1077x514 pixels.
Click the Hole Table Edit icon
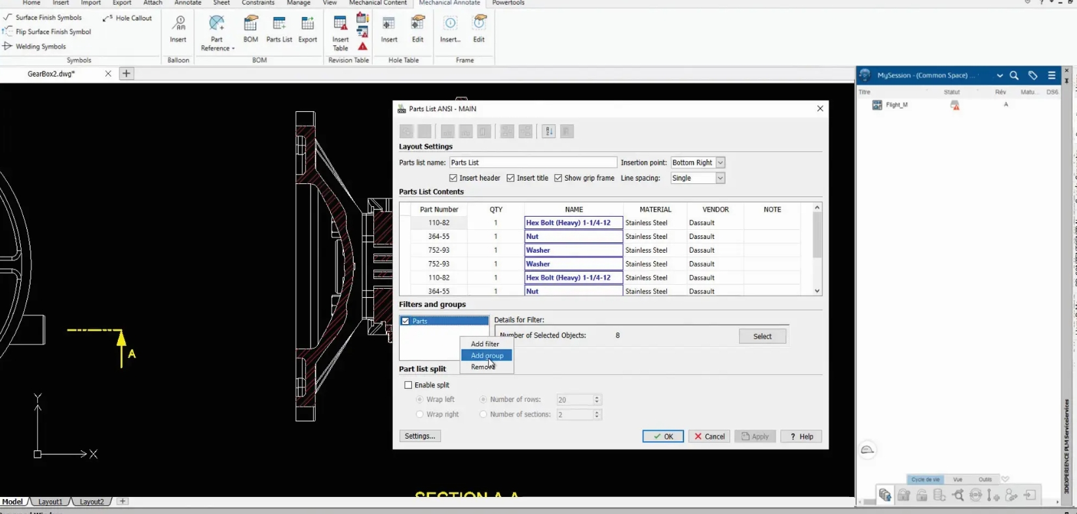click(x=417, y=29)
